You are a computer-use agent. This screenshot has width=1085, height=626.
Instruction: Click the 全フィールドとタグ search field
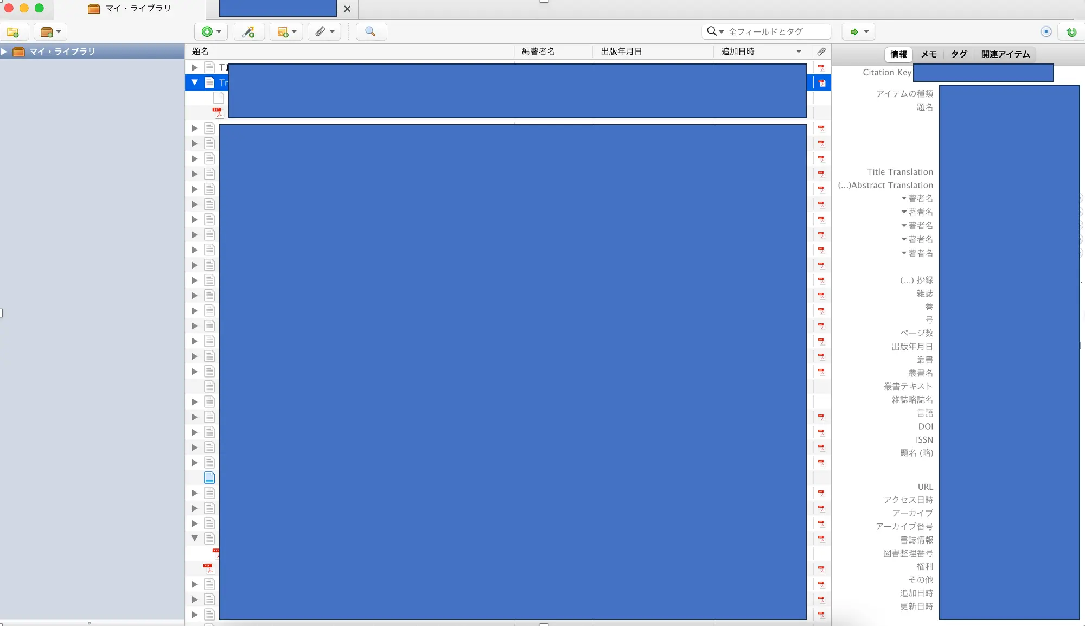[776, 31]
